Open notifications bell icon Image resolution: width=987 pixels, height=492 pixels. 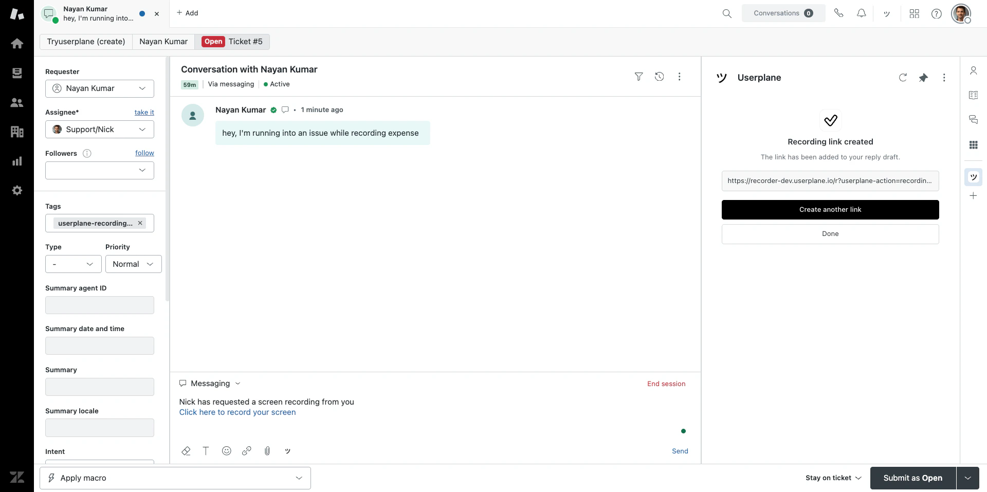tap(861, 13)
